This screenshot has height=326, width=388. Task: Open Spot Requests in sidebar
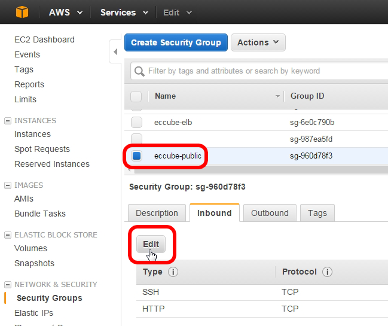pos(42,149)
